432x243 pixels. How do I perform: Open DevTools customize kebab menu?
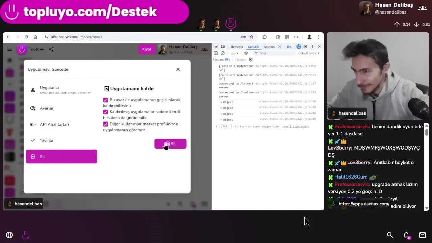[x=312, y=47]
